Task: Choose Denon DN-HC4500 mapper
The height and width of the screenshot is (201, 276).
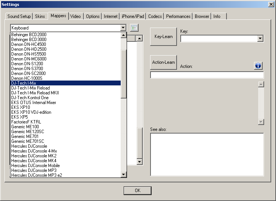Action: [x=66, y=44]
